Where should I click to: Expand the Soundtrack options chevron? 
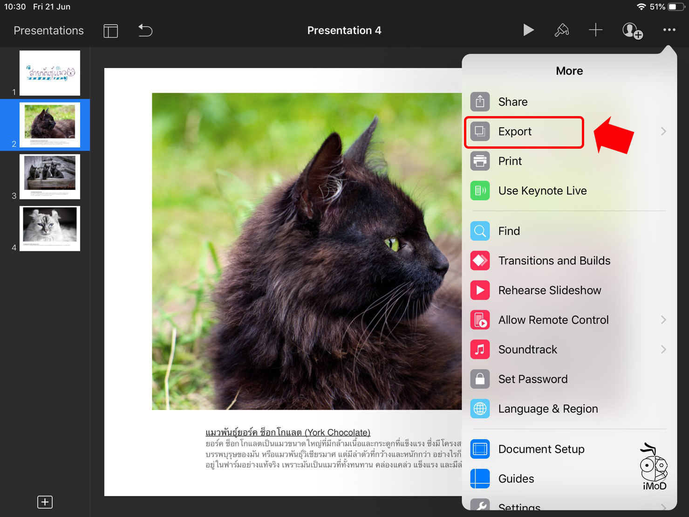pos(663,350)
